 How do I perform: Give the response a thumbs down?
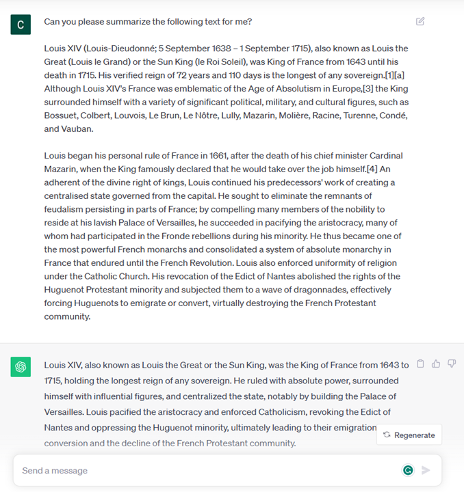(x=452, y=364)
